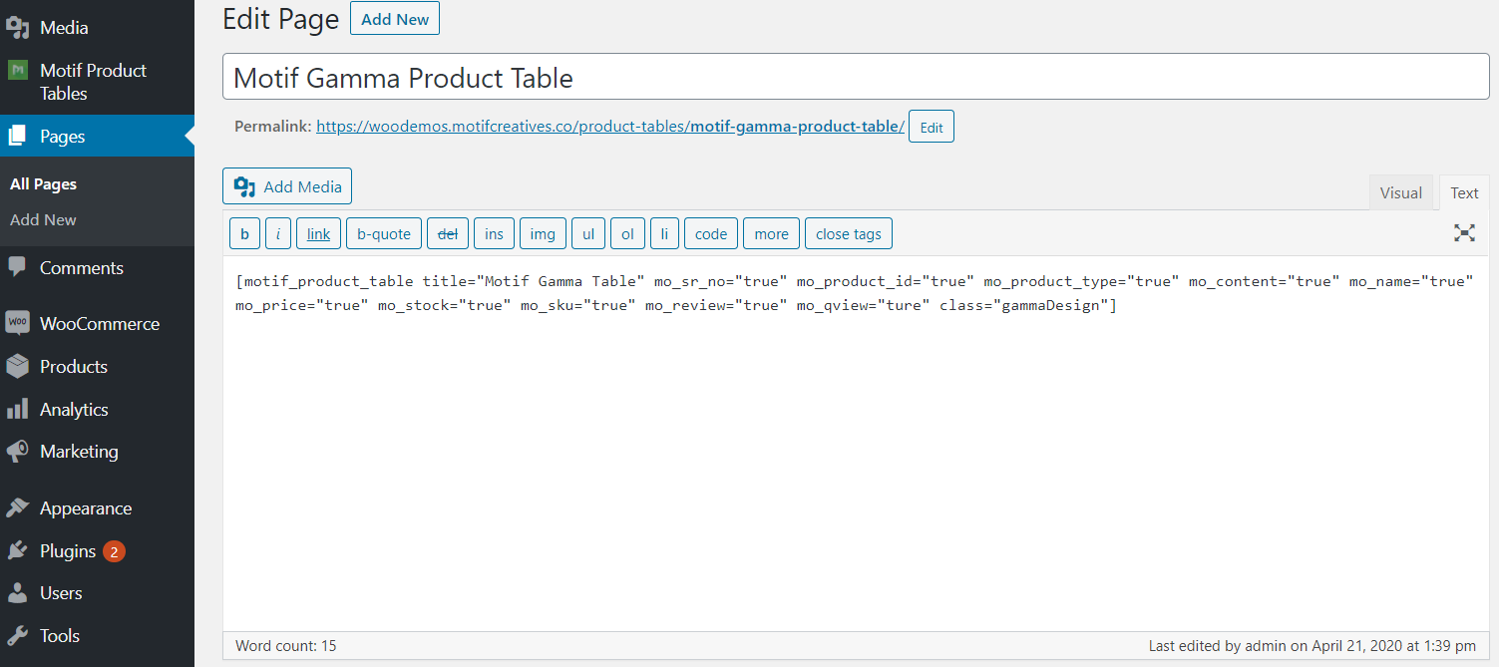Switch to the Visual editor tab
The width and height of the screenshot is (1499, 667).
click(1401, 192)
